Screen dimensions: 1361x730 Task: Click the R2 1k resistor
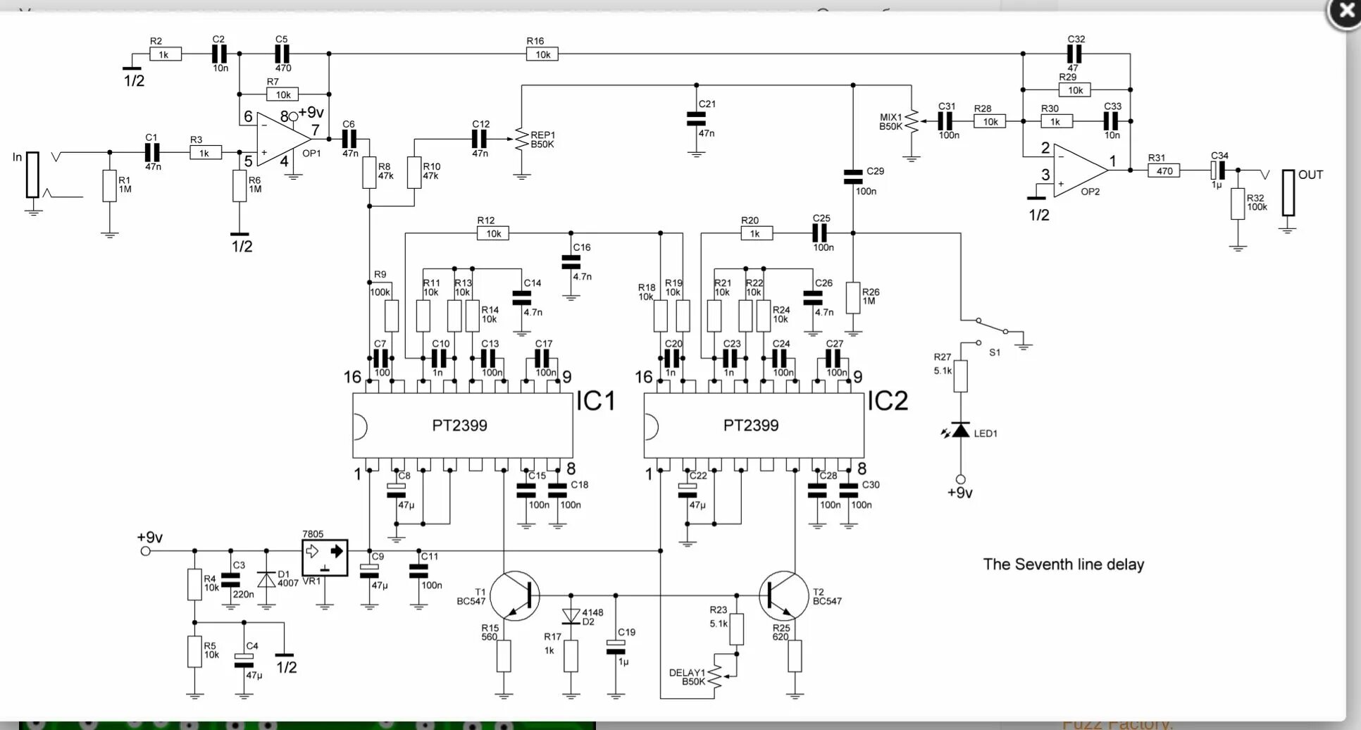[x=165, y=54]
